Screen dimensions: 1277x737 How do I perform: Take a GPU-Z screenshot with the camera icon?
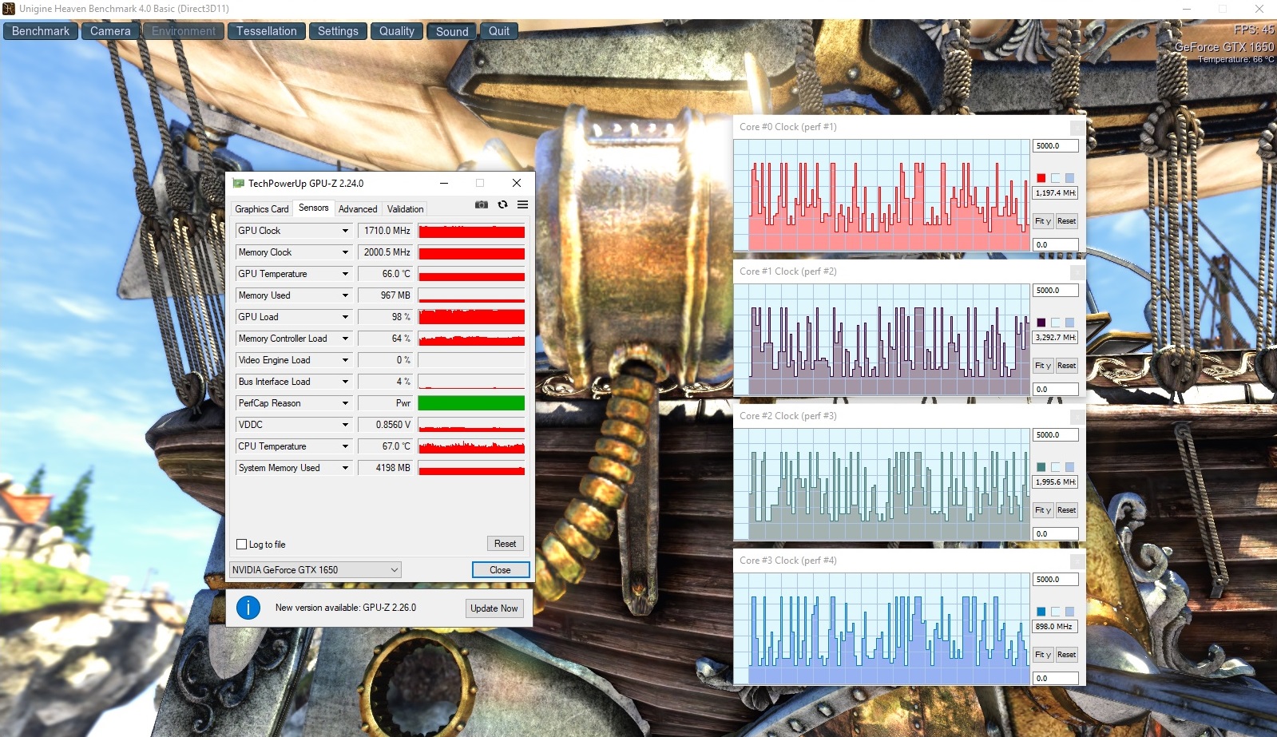481,205
